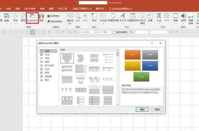Select the basic block list layout thumbnail
Viewport: 199px width, 131px height.
[67, 58]
